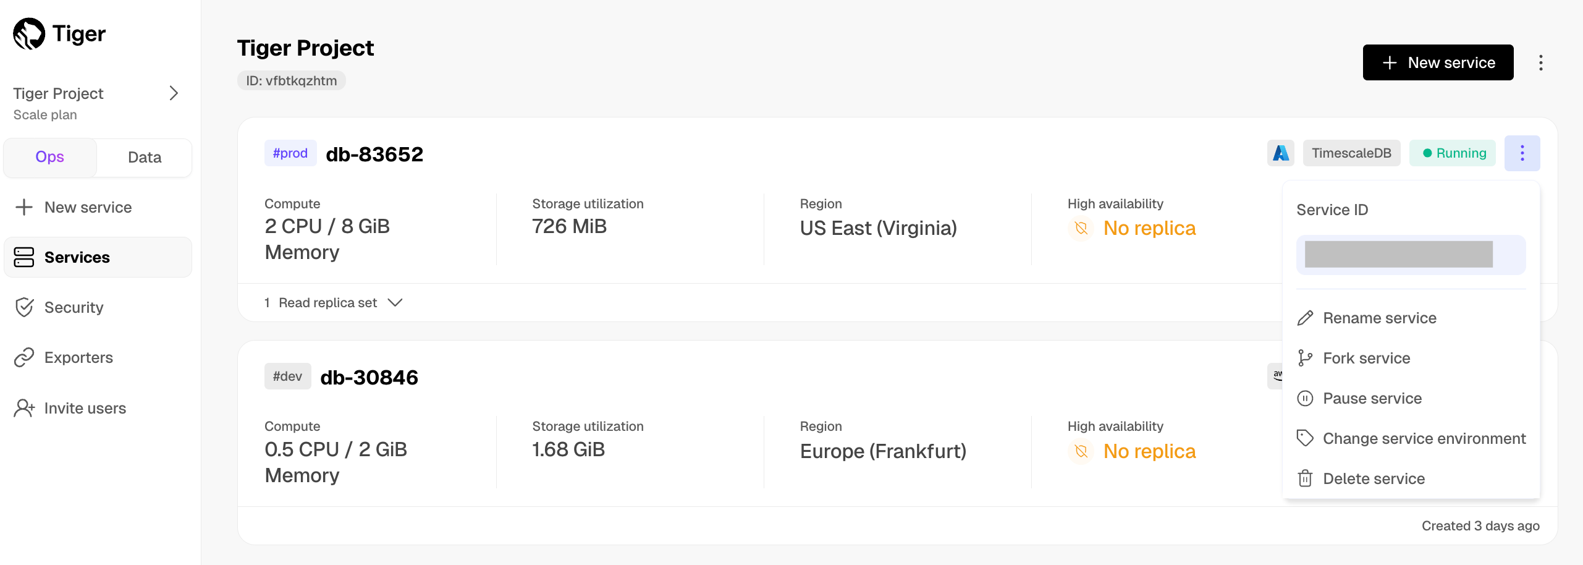1583x565 pixels.
Task: Choose Fork service in the menu
Action: coord(1366,358)
